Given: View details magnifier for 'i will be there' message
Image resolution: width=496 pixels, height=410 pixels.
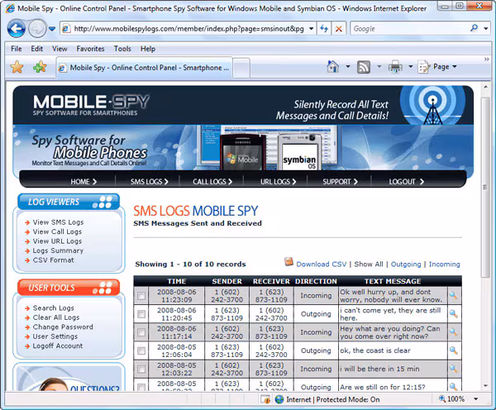Looking at the screenshot, I should pos(454,369).
